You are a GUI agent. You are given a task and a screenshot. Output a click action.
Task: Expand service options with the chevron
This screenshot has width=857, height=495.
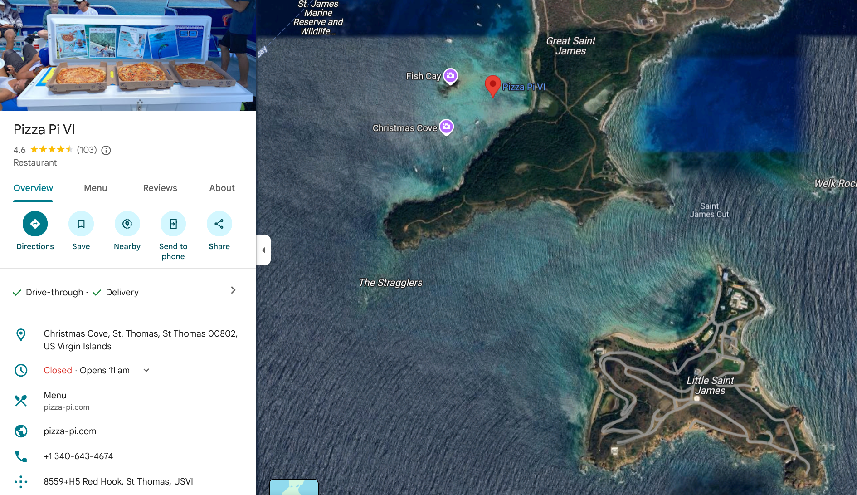(233, 290)
